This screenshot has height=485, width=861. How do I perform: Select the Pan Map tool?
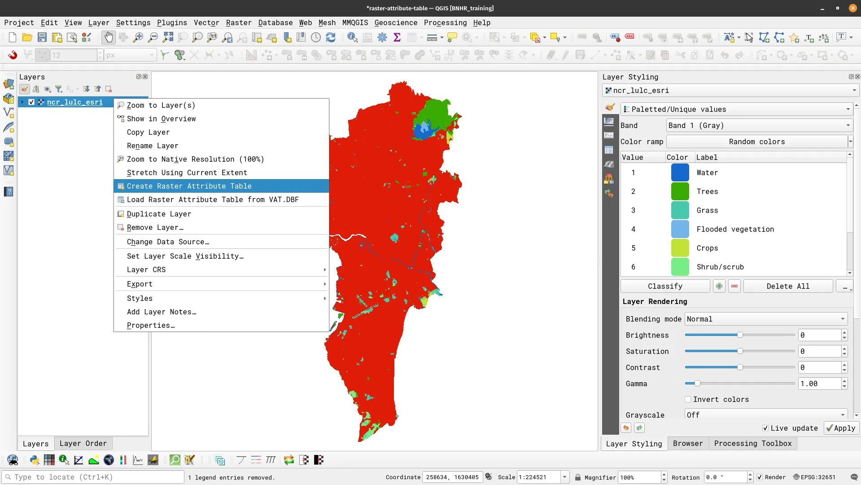[x=109, y=37]
